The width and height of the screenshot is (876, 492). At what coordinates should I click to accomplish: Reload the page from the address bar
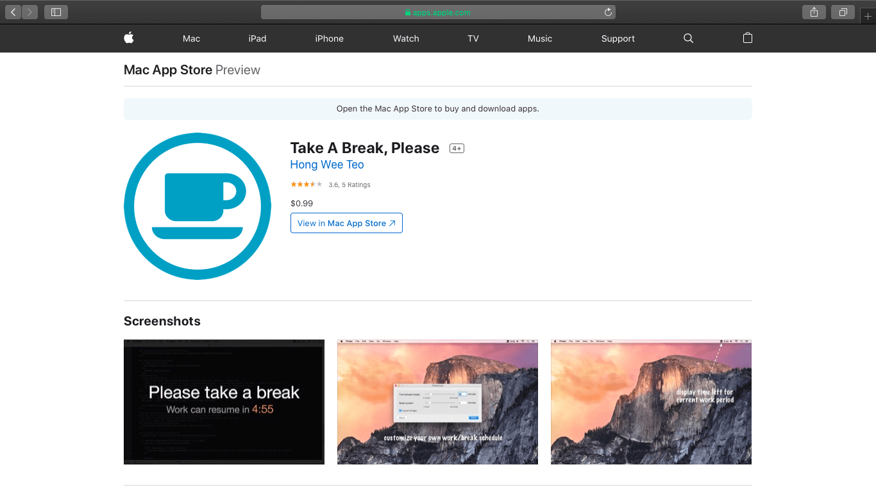tap(608, 12)
